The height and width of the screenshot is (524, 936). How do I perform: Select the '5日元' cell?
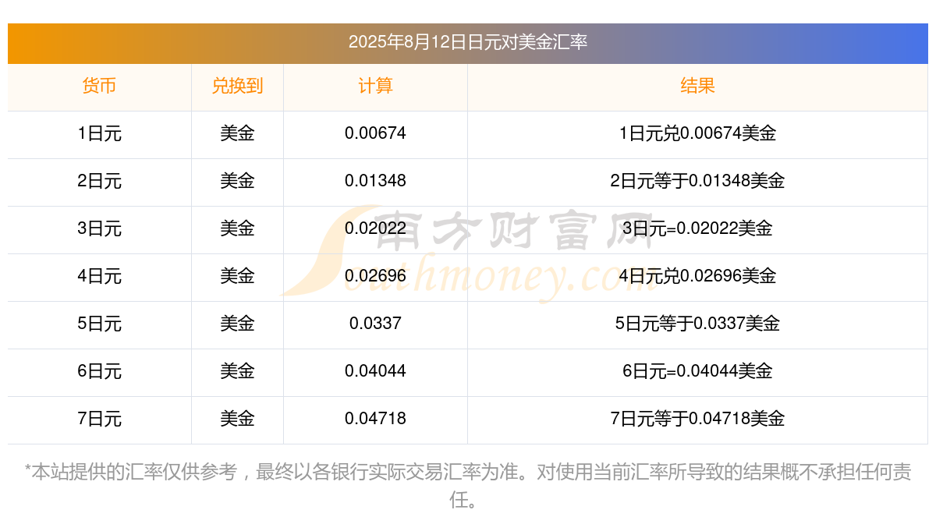pyautogui.click(x=99, y=324)
